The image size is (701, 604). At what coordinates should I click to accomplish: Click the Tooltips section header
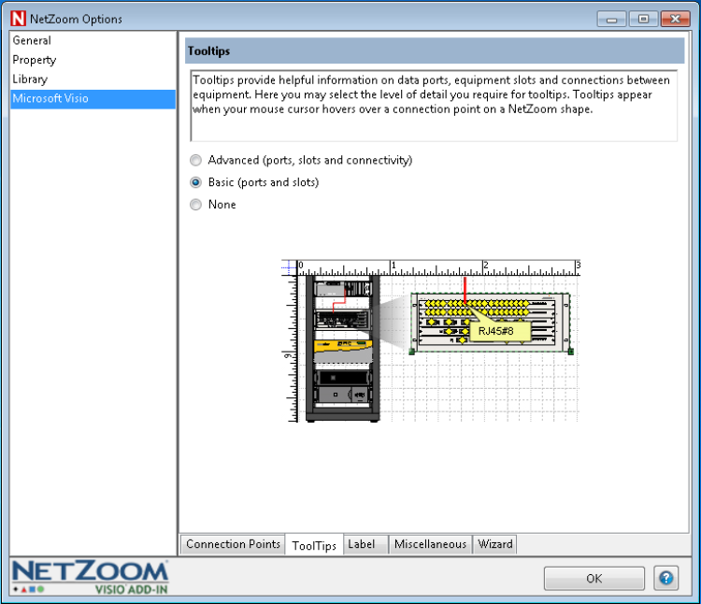pyautogui.click(x=435, y=51)
